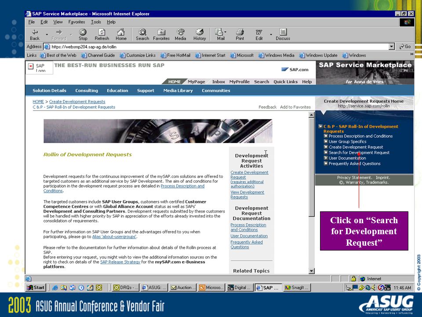Open the History toolbar icon
The height and width of the screenshot is (317, 422).
click(200, 35)
